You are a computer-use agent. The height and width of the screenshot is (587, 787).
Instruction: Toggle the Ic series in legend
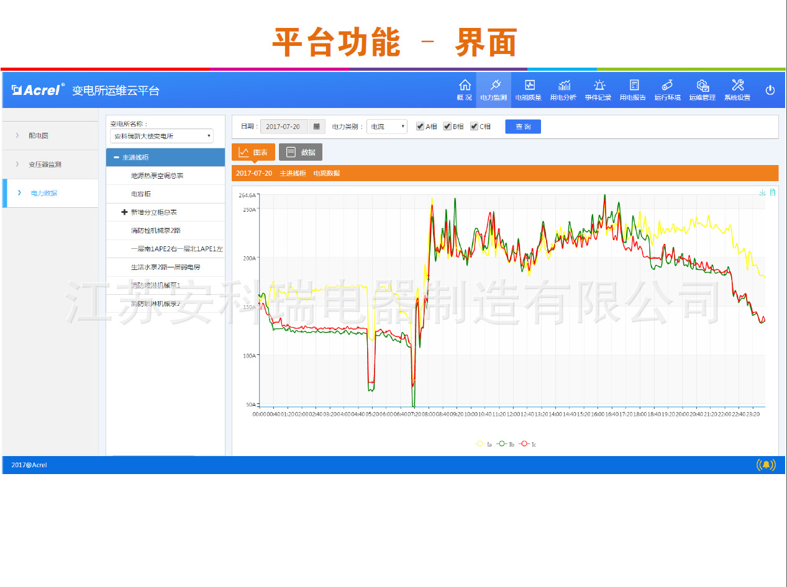coord(529,444)
